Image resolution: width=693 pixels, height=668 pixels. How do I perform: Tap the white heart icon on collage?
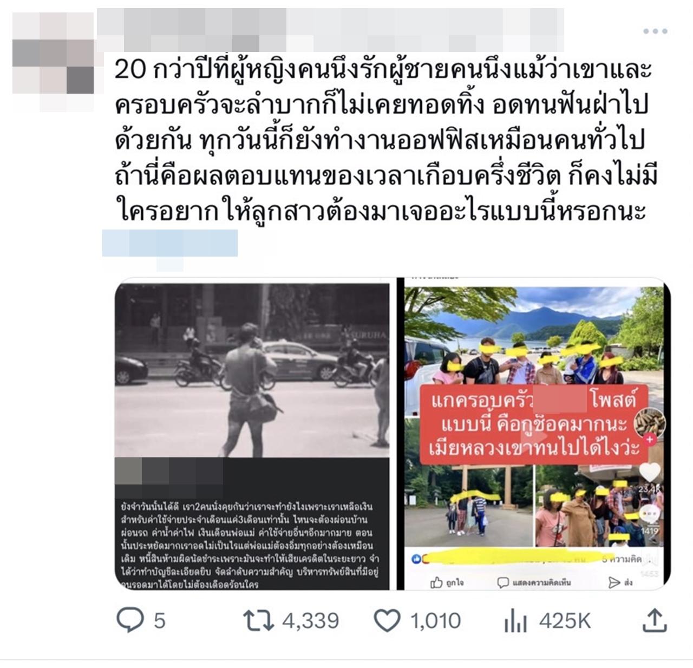pyautogui.click(x=650, y=473)
